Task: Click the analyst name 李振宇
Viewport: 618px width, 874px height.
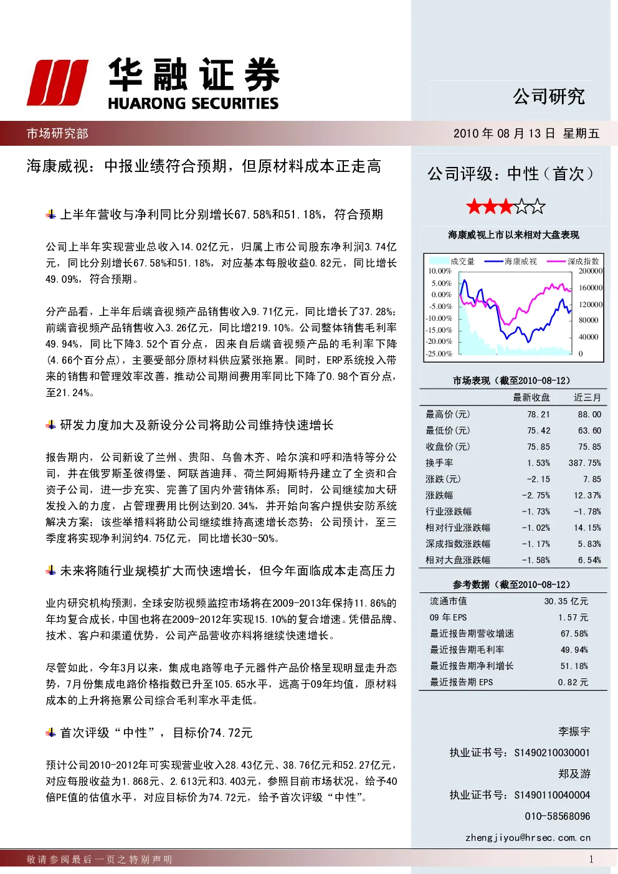Action: 574,731
